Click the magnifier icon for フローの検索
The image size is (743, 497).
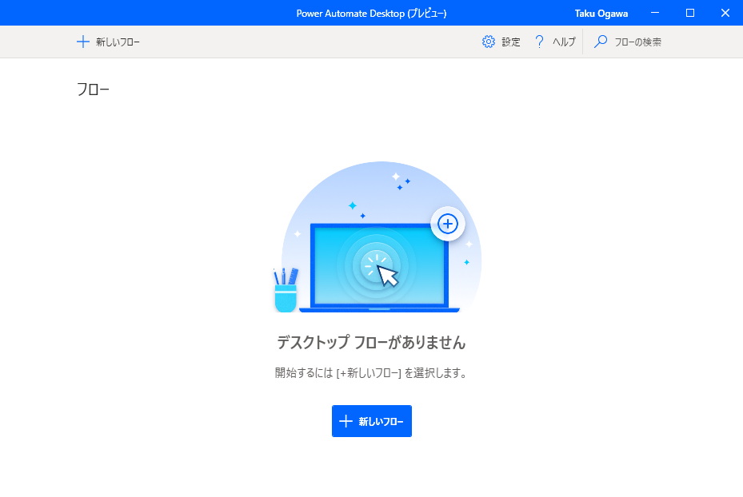(x=601, y=42)
